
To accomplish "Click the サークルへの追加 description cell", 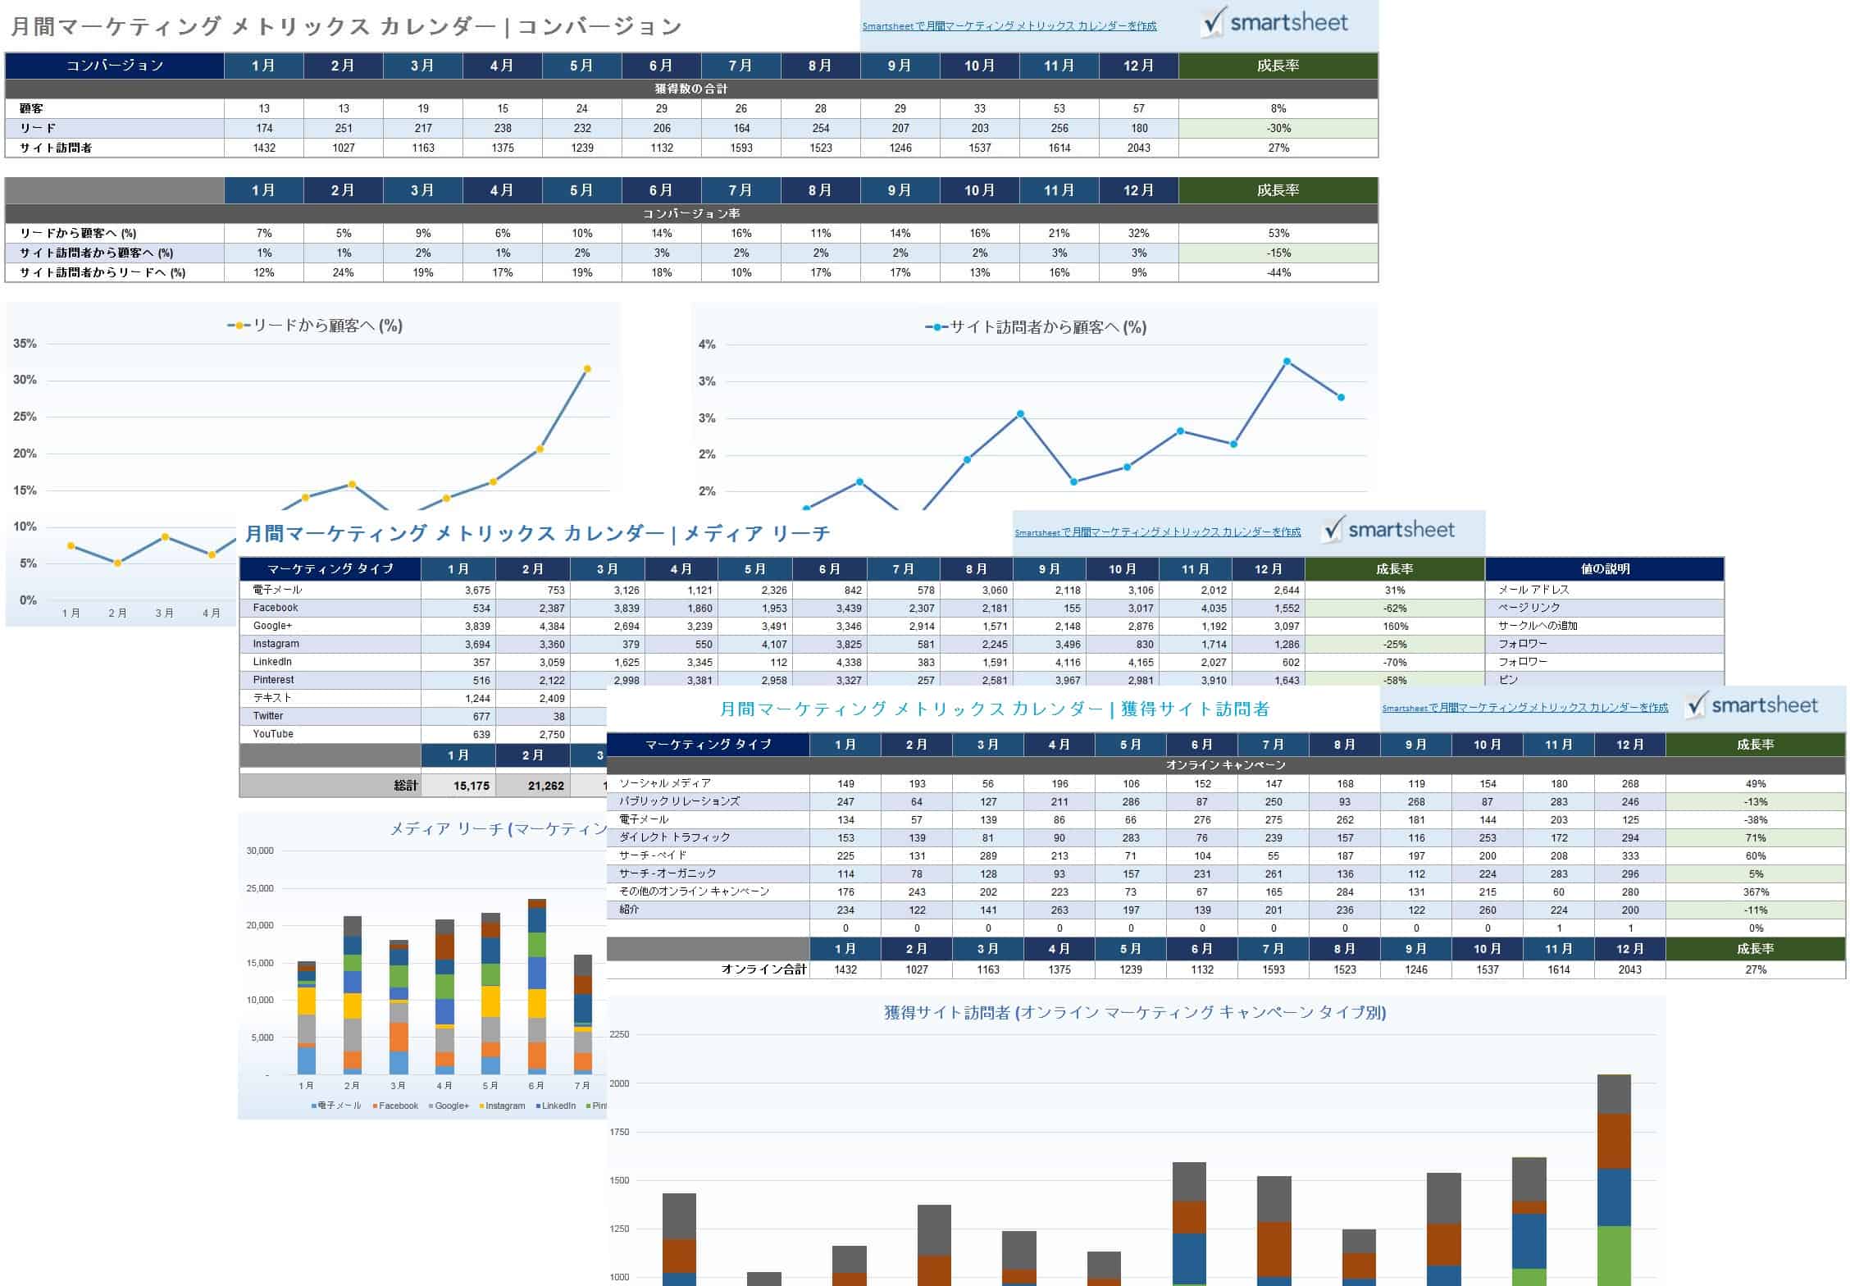I will tap(1605, 626).
